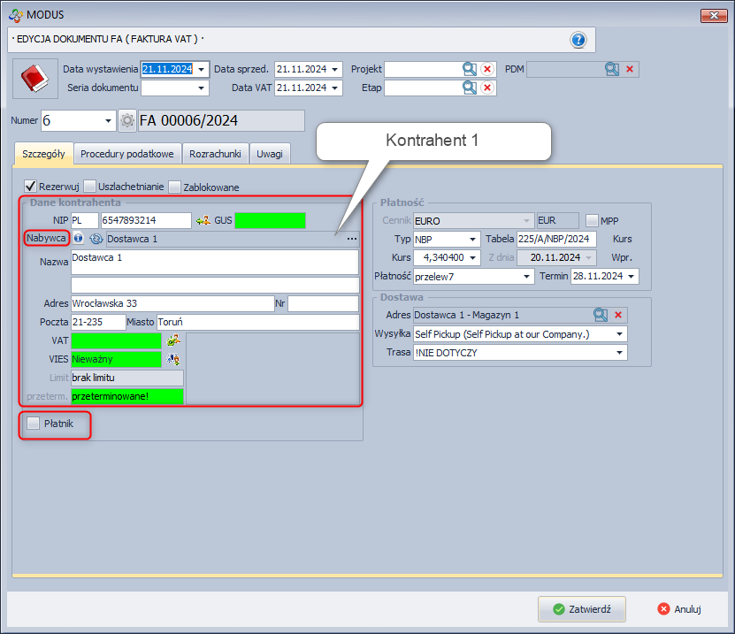The image size is (735, 634).
Task: Click the VAT status check icon
Action: [x=173, y=340]
